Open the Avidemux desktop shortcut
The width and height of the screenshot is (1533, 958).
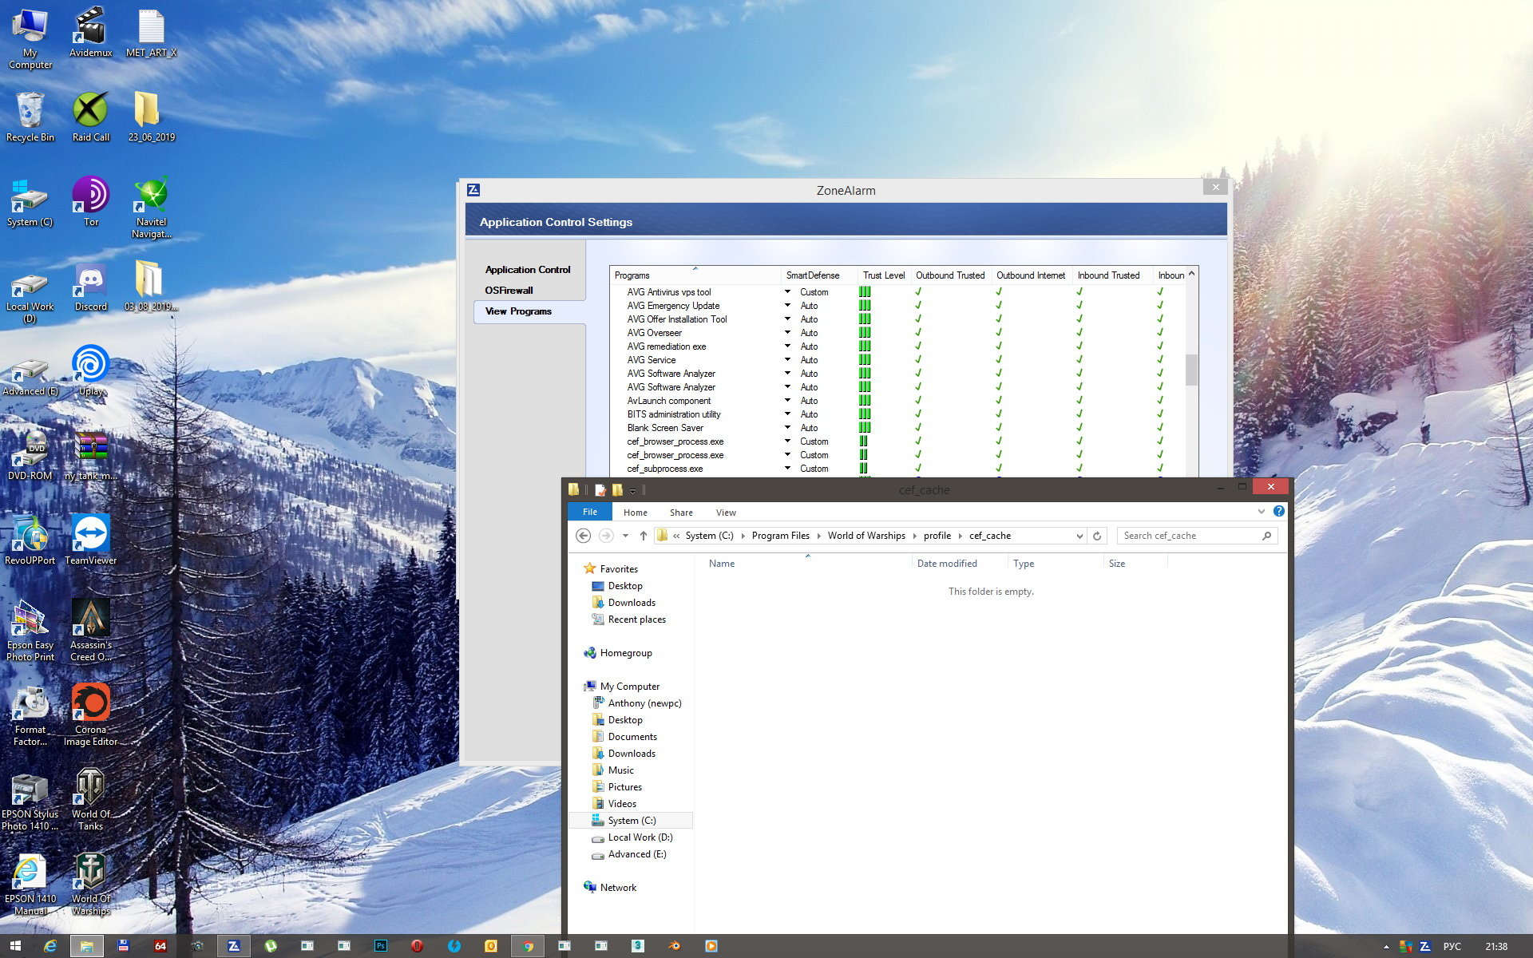click(x=90, y=33)
